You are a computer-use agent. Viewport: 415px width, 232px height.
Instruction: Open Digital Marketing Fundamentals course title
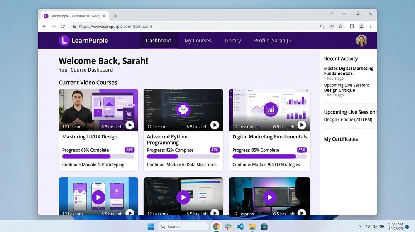(x=270, y=136)
